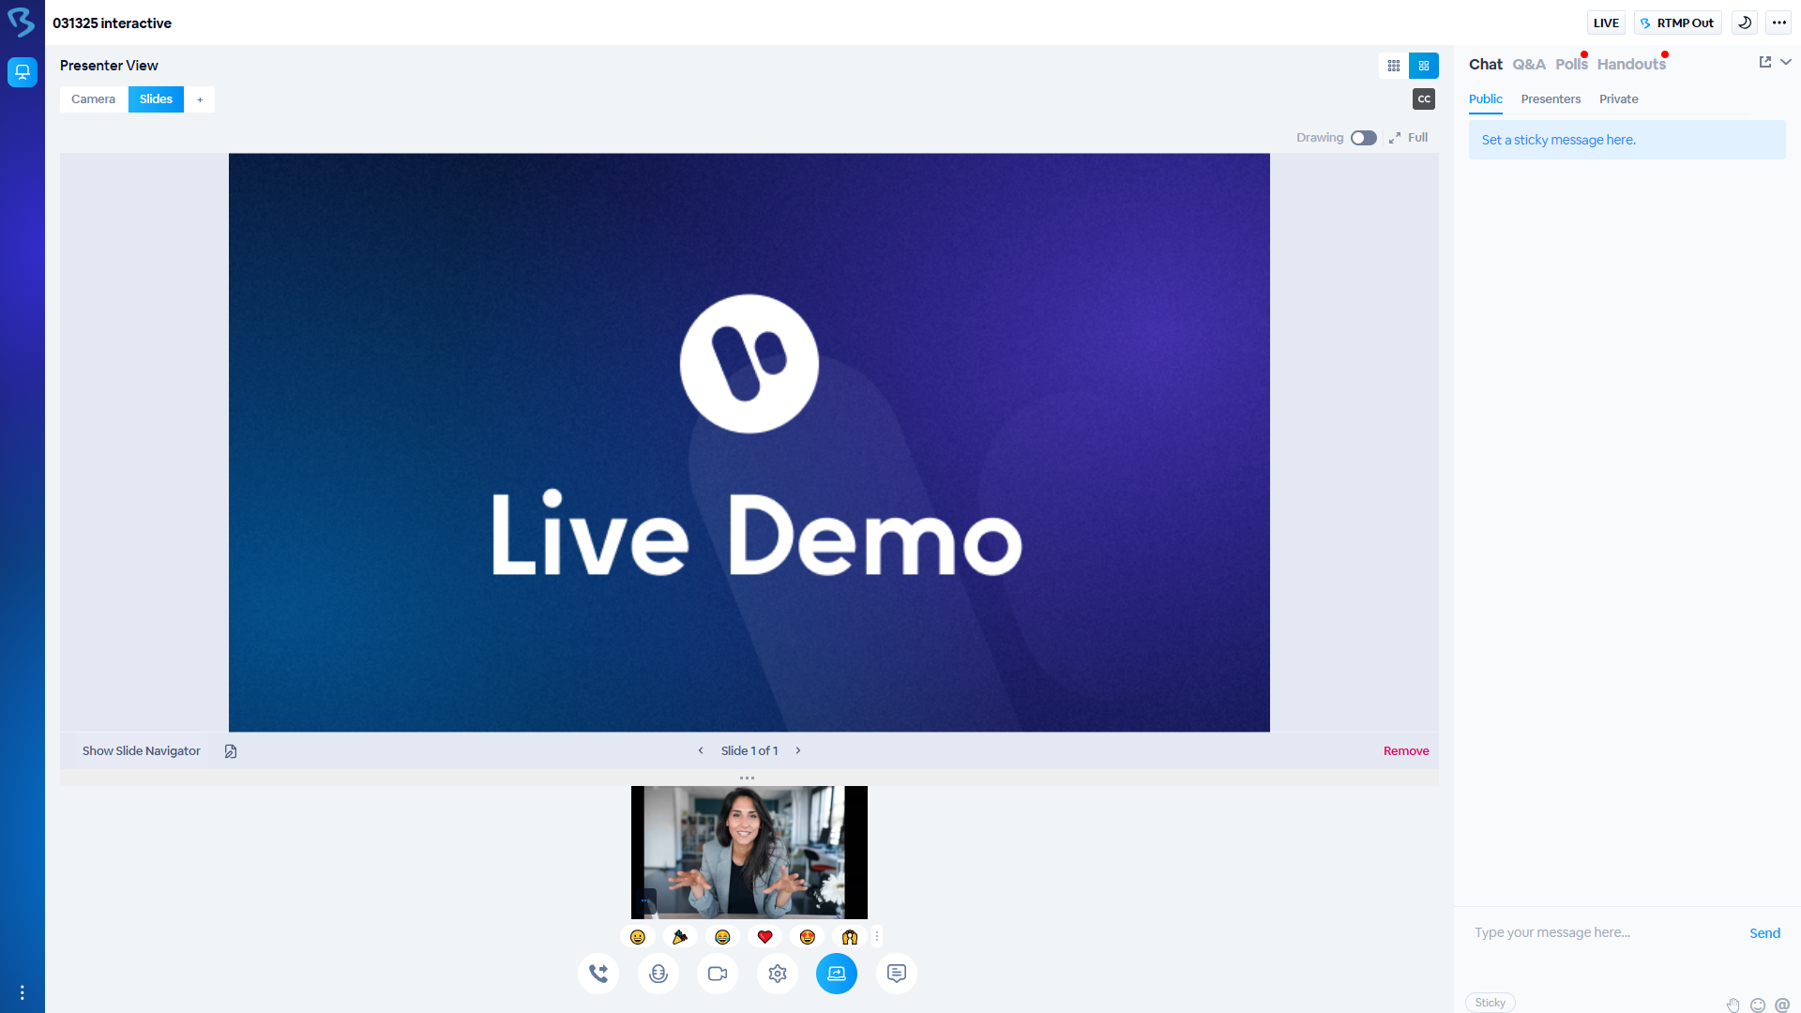This screenshot has width=1801, height=1013.
Task: Open more reactions vertical dots
Action: tap(877, 937)
